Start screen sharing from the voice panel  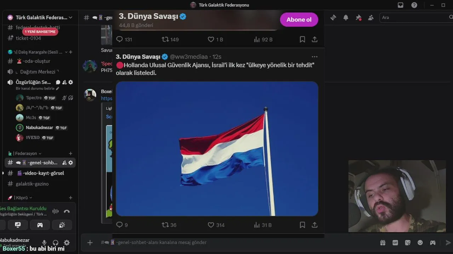(x=18, y=225)
